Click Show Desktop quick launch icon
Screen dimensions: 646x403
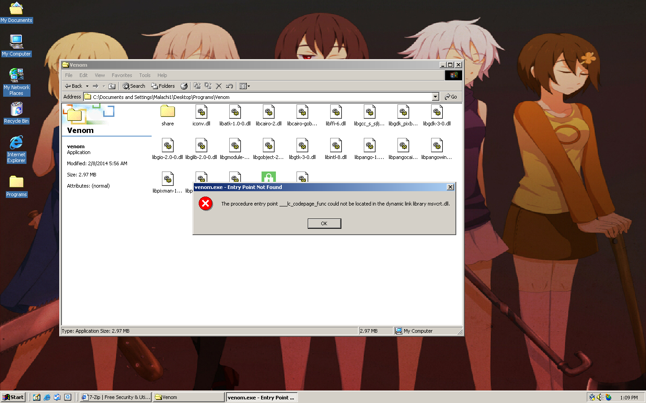(37, 397)
